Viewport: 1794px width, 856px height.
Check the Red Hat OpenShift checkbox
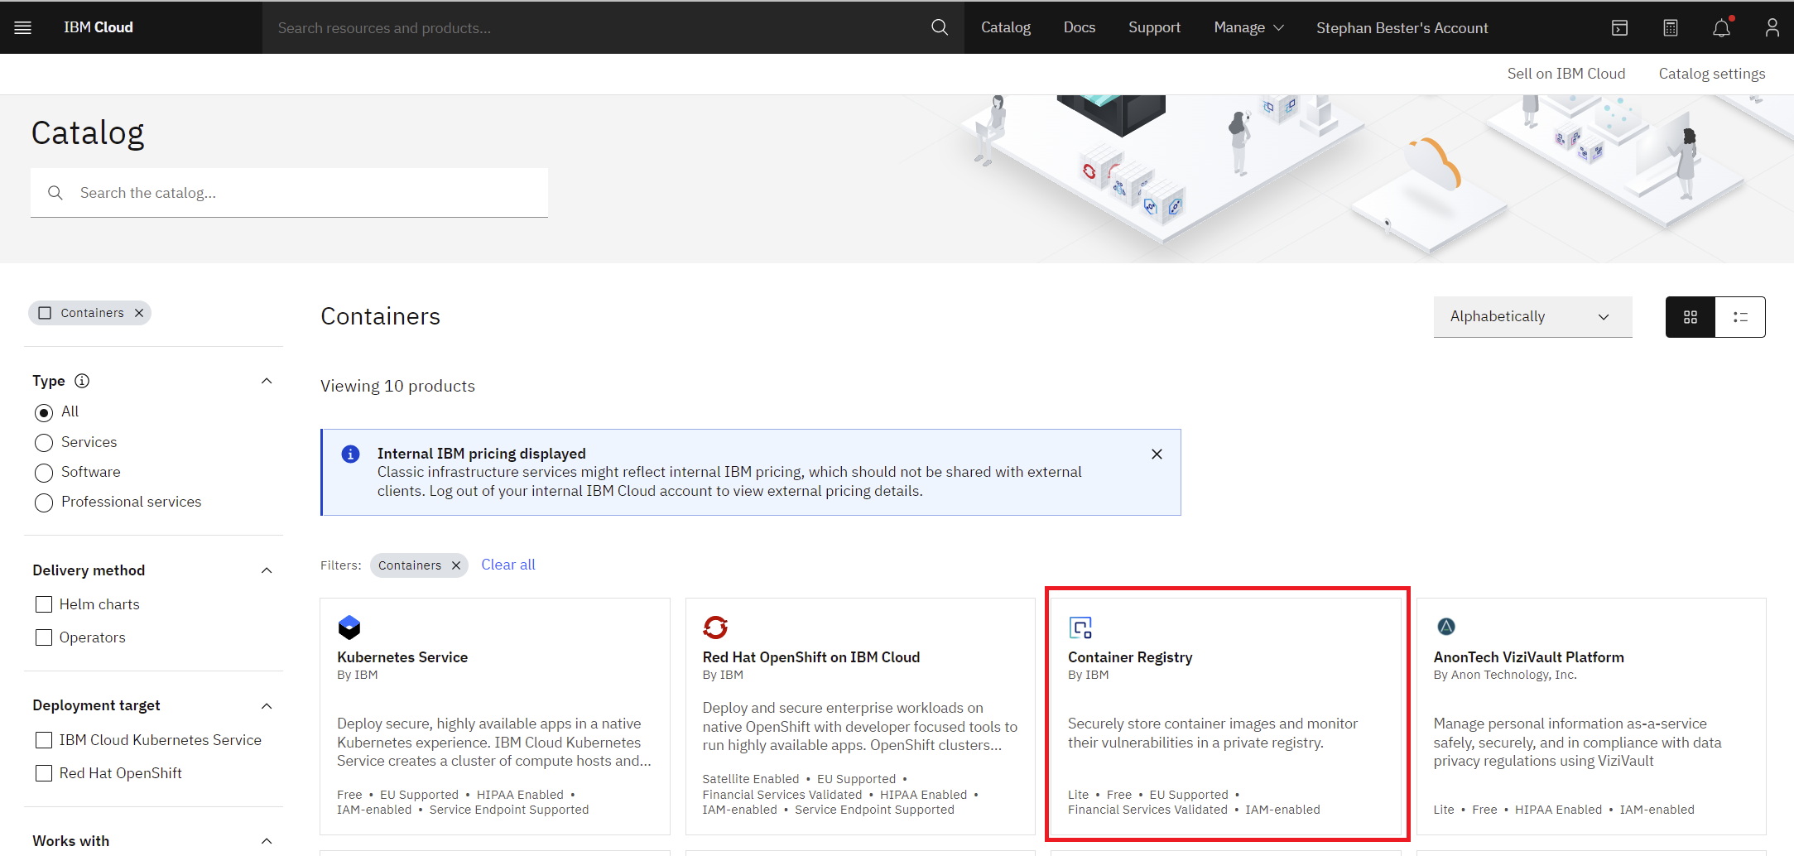44,773
